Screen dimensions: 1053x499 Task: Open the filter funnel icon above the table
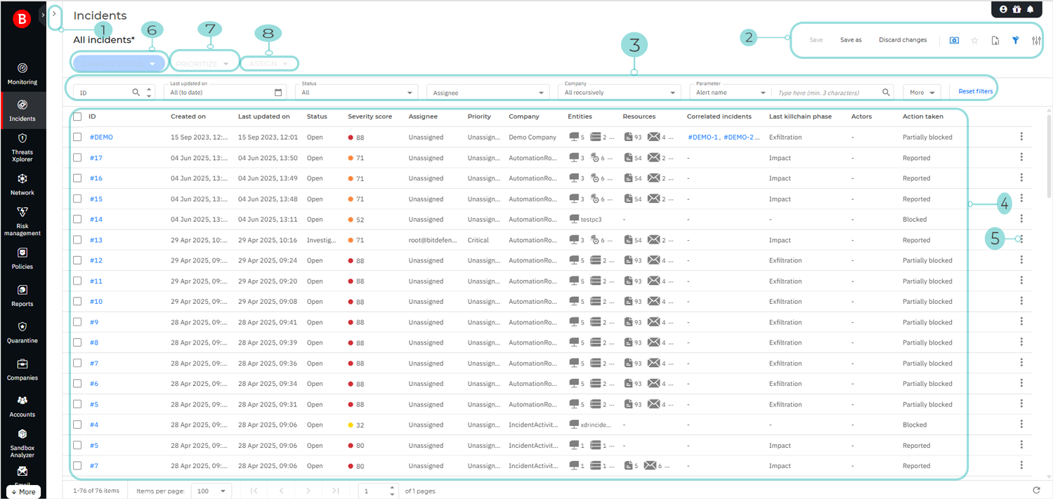coord(1015,40)
